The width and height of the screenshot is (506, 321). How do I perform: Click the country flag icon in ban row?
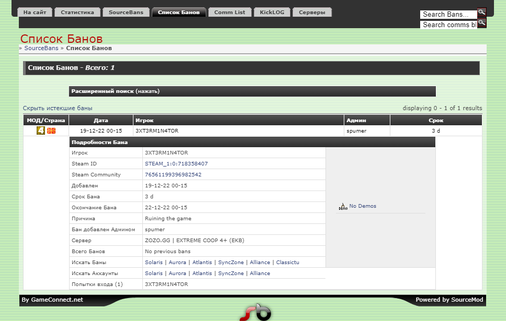(51, 130)
